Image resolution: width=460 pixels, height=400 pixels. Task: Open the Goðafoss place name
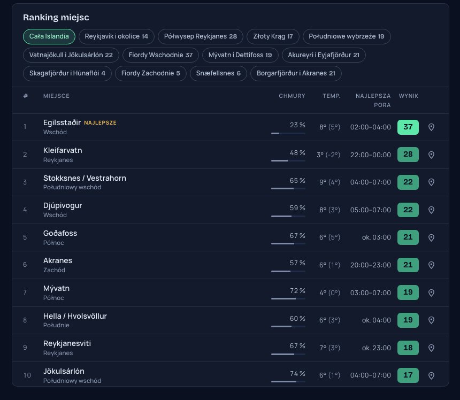[60, 233]
